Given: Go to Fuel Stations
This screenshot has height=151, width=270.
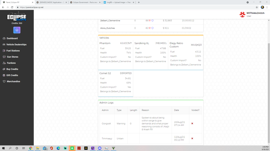Looking at the screenshot, I should [x=13, y=51].
